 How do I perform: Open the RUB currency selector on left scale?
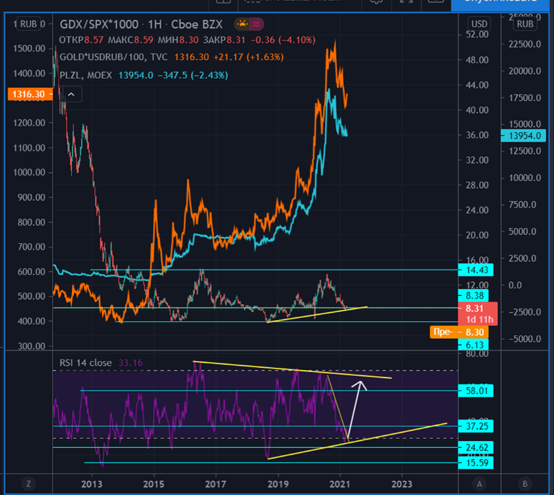[x=28, y=25]
